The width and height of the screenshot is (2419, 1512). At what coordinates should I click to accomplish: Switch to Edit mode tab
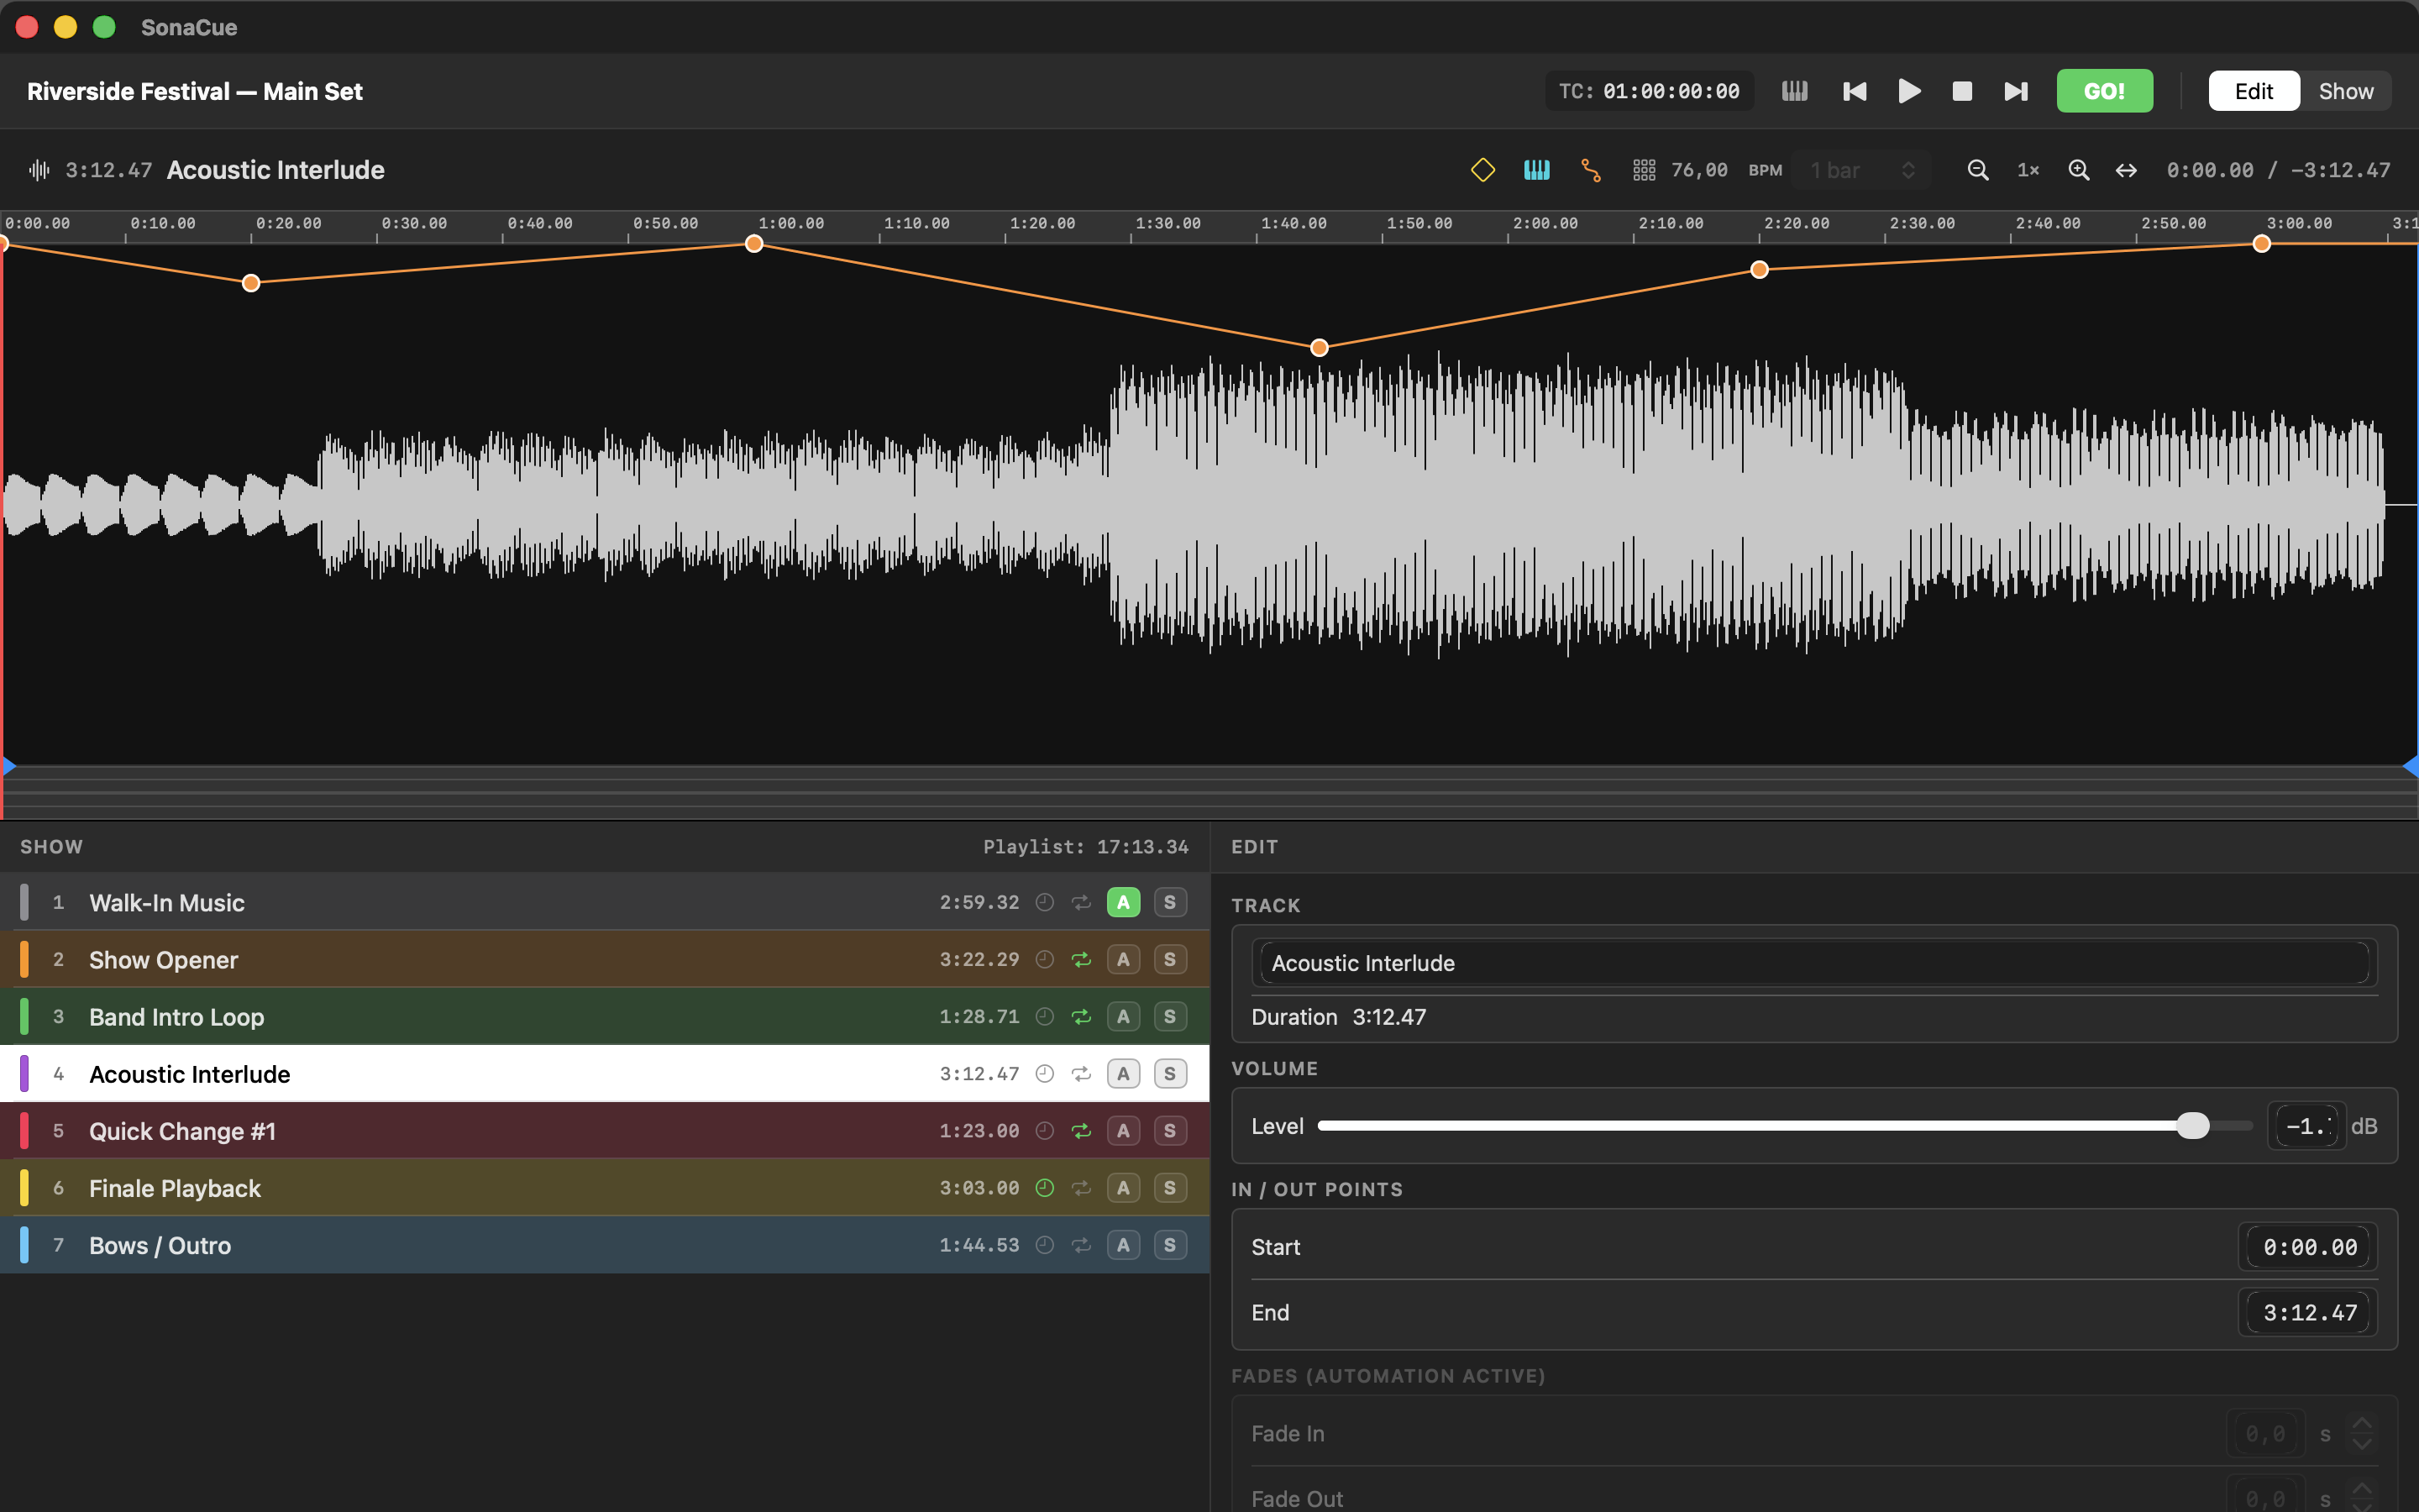point(2254,91)
